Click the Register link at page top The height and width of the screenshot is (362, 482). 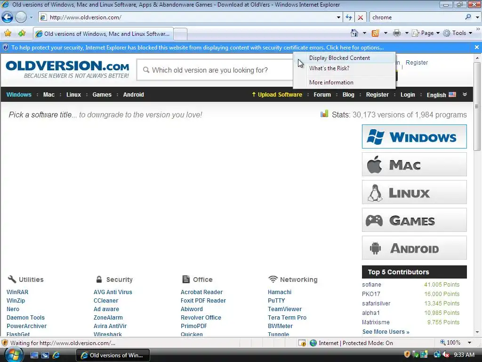tap(417, 63)
